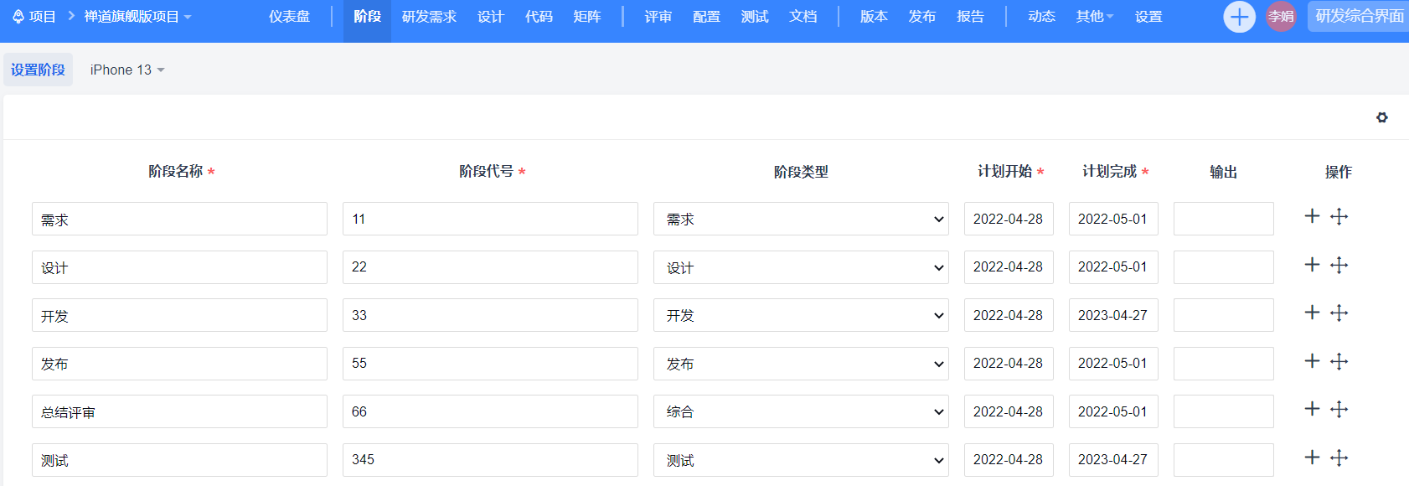1409x486 pixels.
Task: Click the move handle on the 设计 row
Action: click(x=1339, y=266)
